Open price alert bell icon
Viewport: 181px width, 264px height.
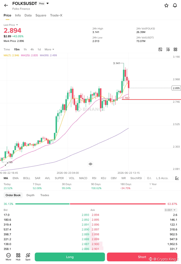tap(175, 5)
